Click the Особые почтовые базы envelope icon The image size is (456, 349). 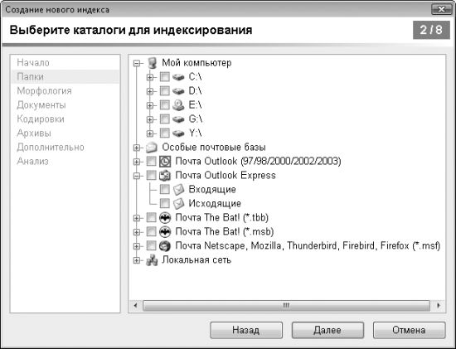152,148
